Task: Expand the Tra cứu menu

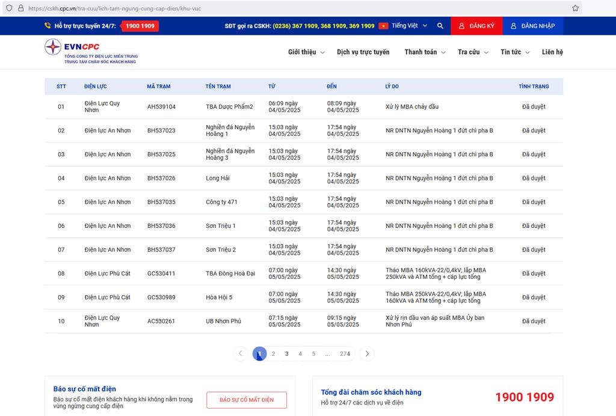Action: (472, 52)
